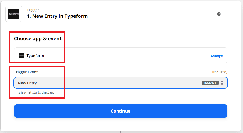Click the "Typeform" app name text
The image size is (243, 133).
(x=35, y=56)
